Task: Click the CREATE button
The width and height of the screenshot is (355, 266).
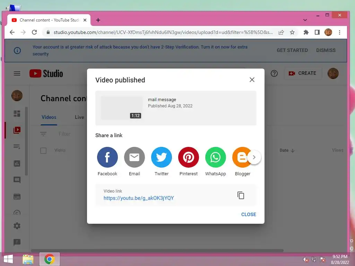Action: [x=303, y=73]
